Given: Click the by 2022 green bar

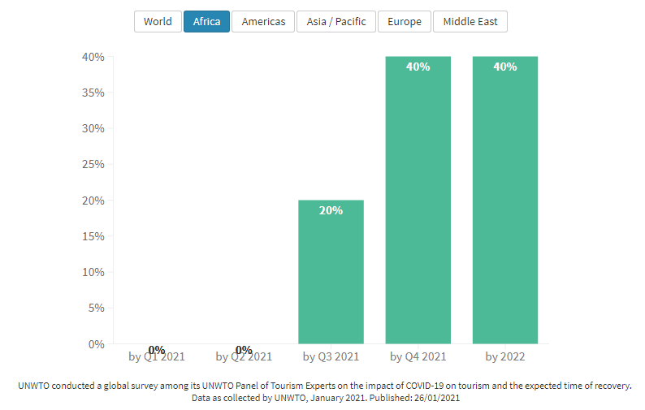Looking at the screenshot, I should pos(504,203).
